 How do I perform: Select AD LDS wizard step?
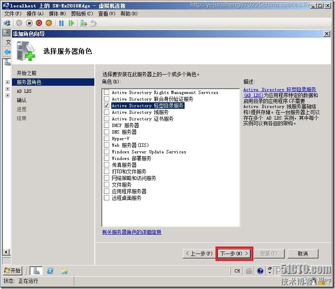click(x=24, y=91)
